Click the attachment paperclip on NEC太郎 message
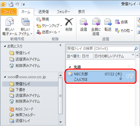The image size is (140, 126). (120, 79)
